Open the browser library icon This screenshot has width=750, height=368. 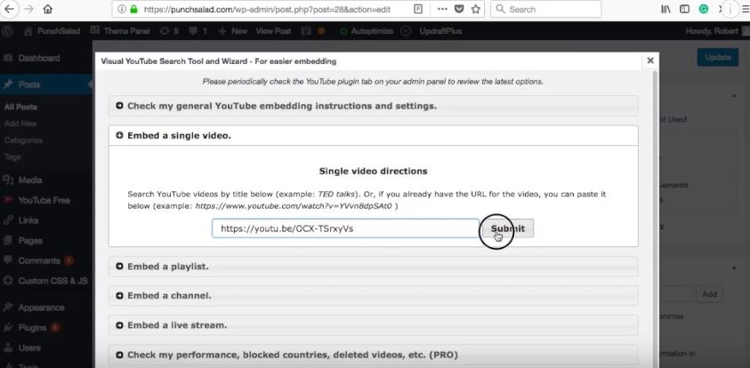click(x=665, y=9)
